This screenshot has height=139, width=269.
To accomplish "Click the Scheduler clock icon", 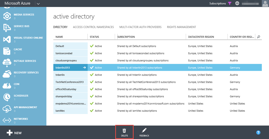I will pos(7,97).
